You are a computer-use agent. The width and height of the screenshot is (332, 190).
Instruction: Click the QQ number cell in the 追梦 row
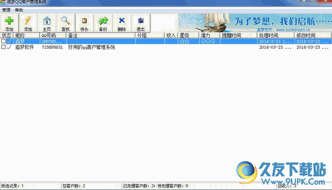52,41
